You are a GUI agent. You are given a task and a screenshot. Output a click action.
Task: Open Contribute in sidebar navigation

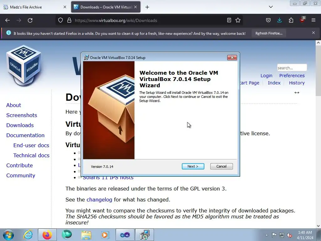click(19, 165)
